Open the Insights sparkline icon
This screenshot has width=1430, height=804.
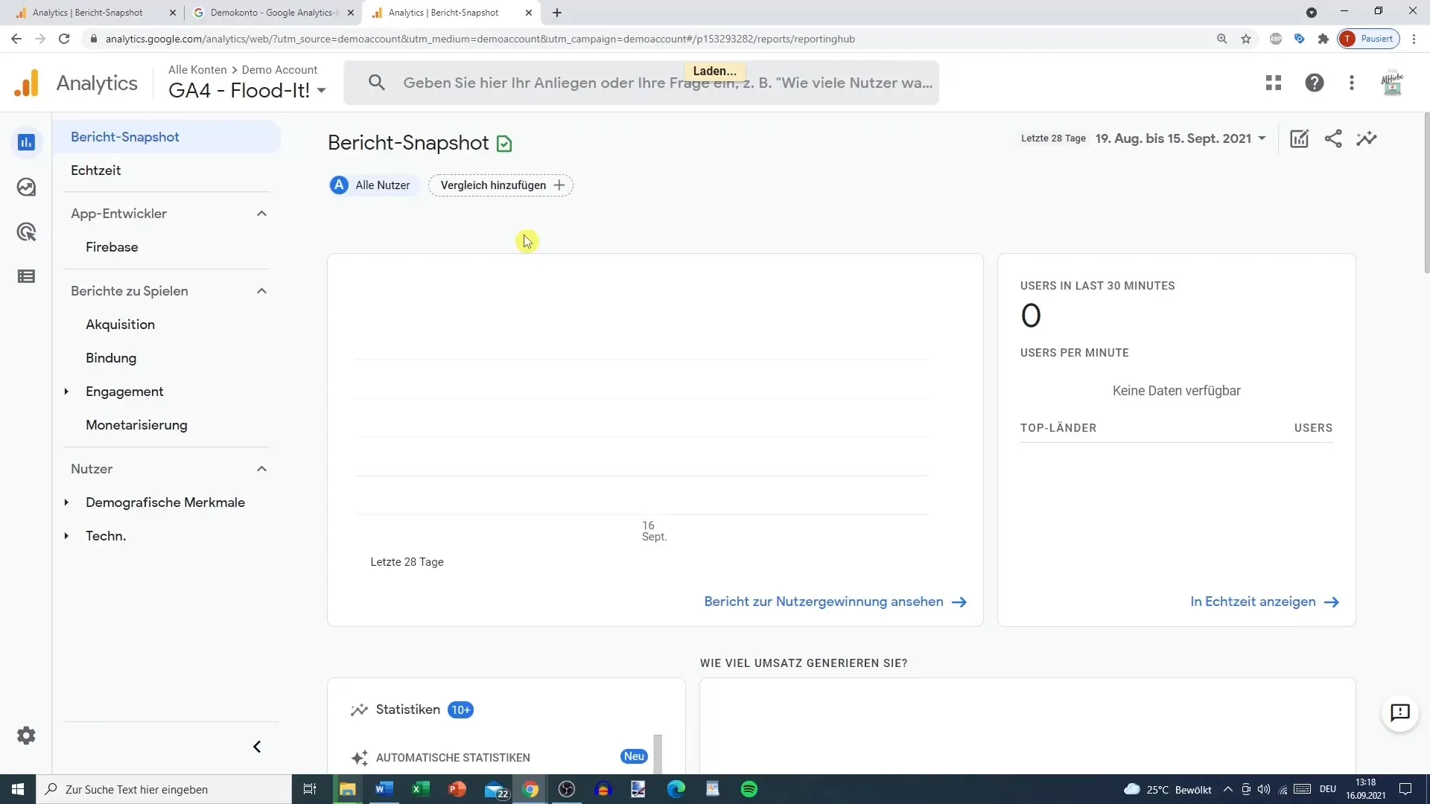click(1367, 138)
